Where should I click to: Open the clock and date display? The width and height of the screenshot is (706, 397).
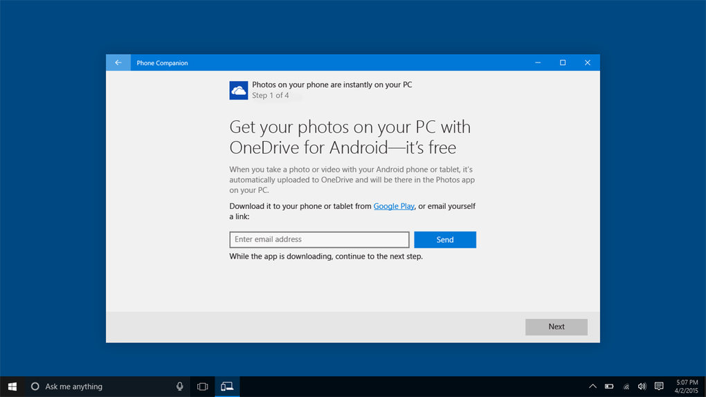[x=685, y=387]
